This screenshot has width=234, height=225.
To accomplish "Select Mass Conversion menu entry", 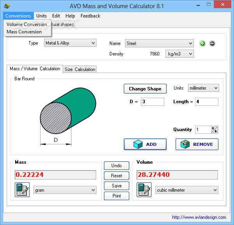I will (24, 32).
